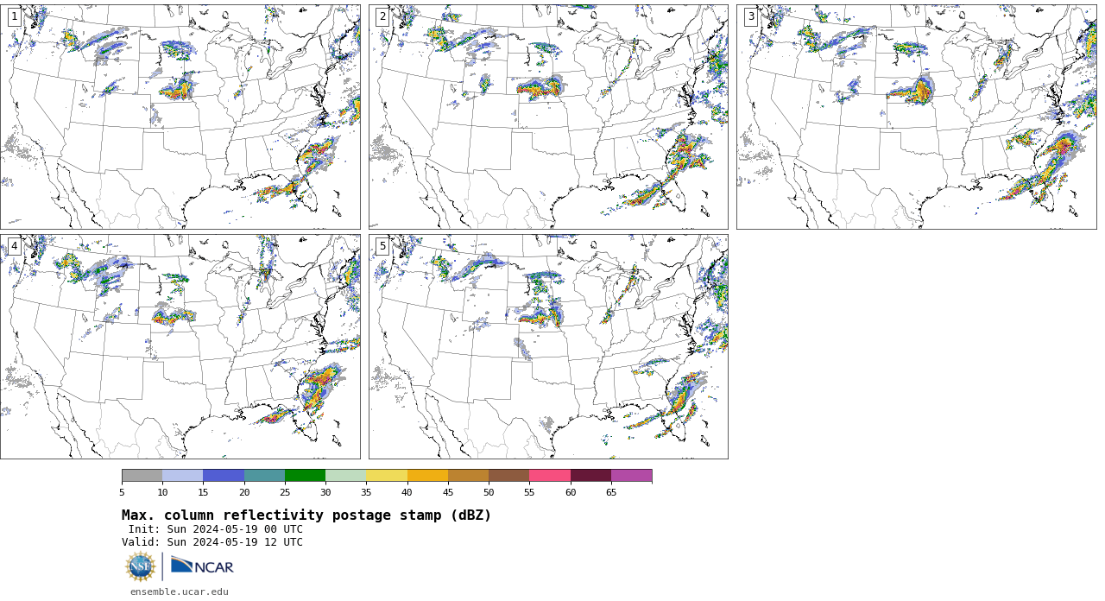The width and height of the screenshot is (1105, 601).
Task: Click the colorbar tick label 25
Action: tap(285, 493)
